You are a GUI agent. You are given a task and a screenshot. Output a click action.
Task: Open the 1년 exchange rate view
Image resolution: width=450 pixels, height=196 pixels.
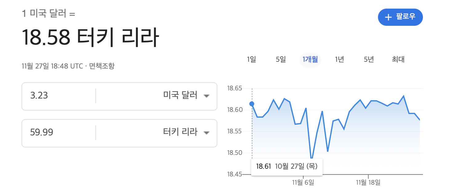coord(339,60)
